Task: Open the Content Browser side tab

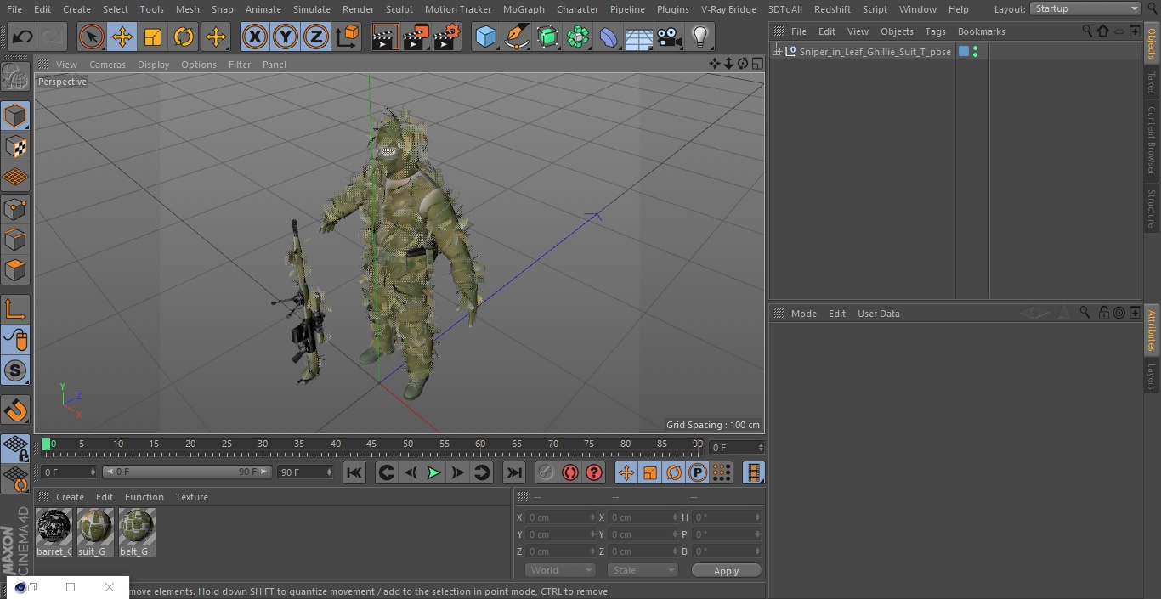Action: pos(1152,140)
